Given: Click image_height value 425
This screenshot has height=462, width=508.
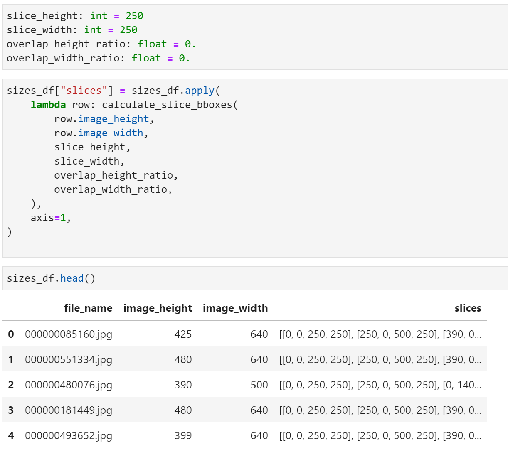Looking at the screenshot, I should pyautogui.click(x=183, y=334).
